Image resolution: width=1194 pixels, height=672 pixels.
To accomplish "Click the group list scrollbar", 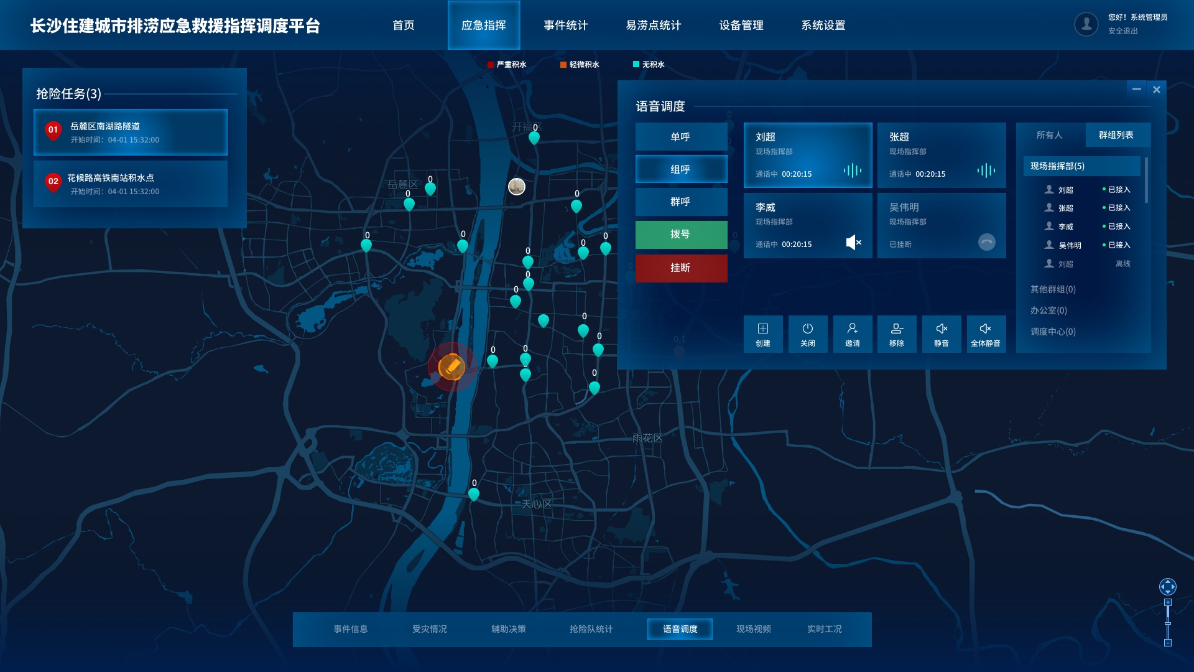I will (x=1146, y=180).
